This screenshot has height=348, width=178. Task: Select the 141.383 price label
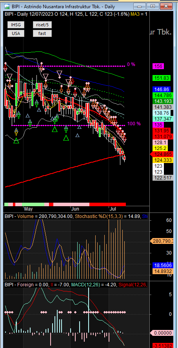[x=163, y=107]
